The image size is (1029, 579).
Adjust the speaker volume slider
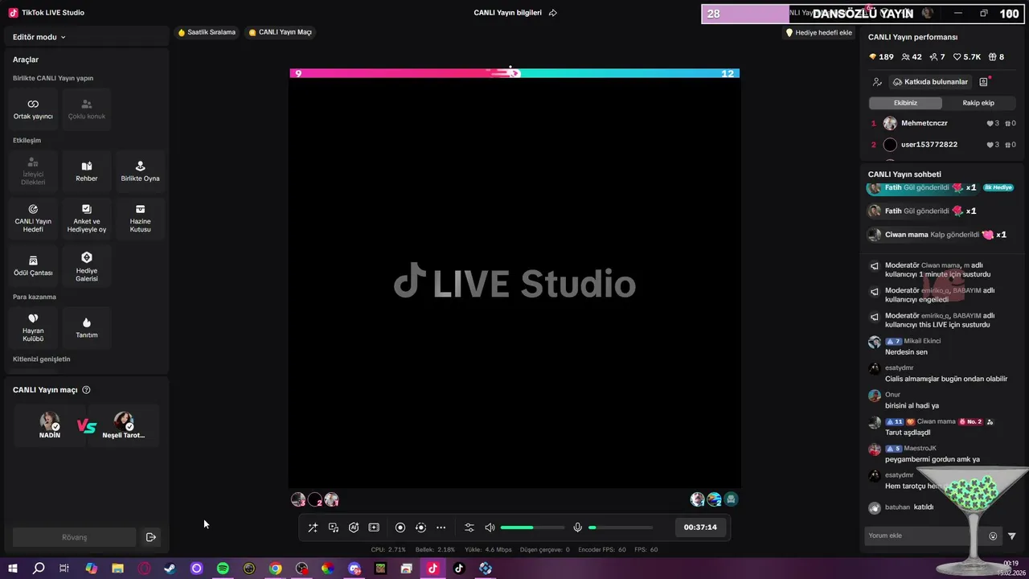click(532, 528)
